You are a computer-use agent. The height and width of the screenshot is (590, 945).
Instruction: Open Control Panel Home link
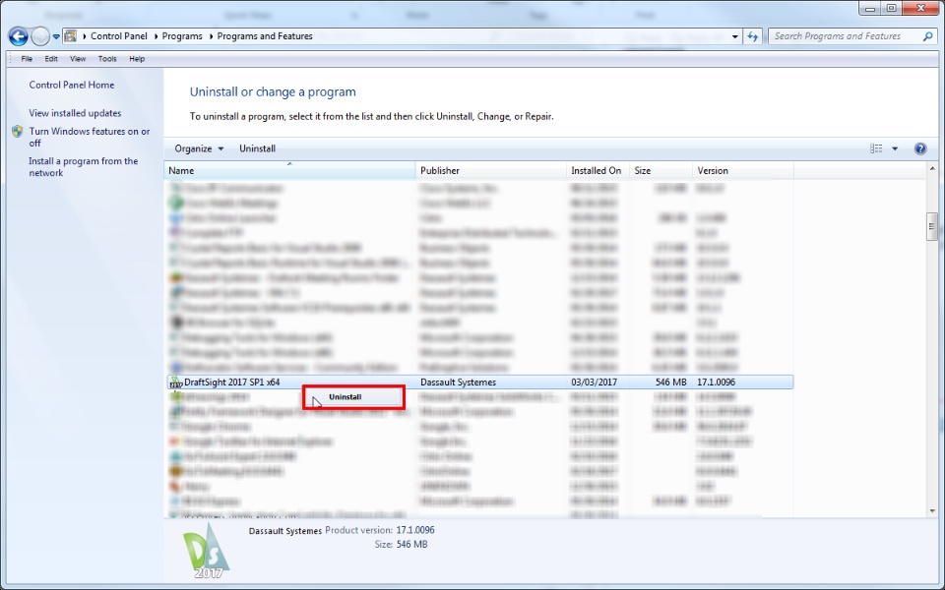click(72, 85)
